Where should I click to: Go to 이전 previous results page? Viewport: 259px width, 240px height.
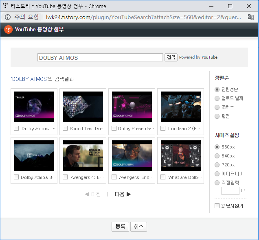coord(93,194)
